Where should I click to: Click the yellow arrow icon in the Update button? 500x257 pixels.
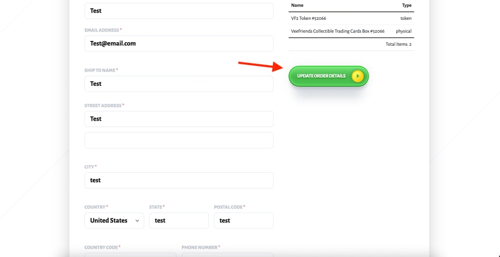[357, 76]
